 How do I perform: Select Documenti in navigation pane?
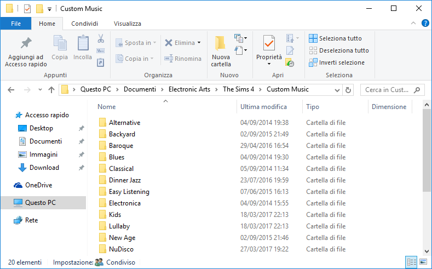coord(45,141)
